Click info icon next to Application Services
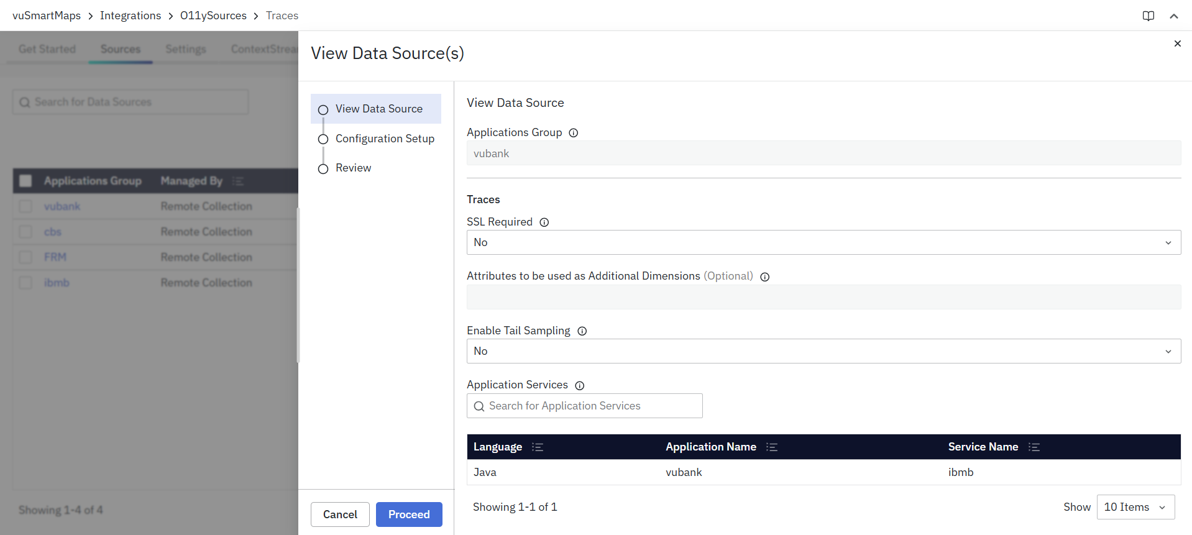The height and width of the screenshot is (535, 1192). pyautogui.click(x=580, y=386)
